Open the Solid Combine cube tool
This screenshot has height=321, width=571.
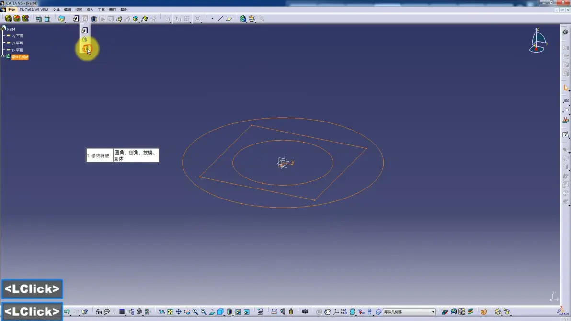pyautogui.click(x=136, y=19)
